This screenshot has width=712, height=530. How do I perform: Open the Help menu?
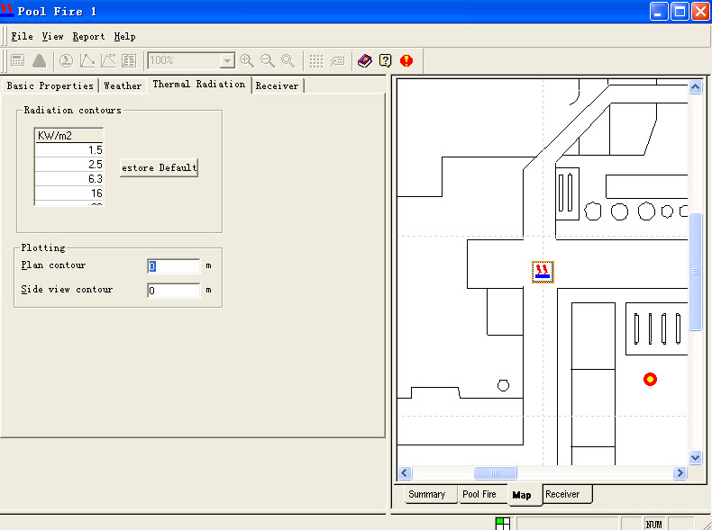pos(125,37)
